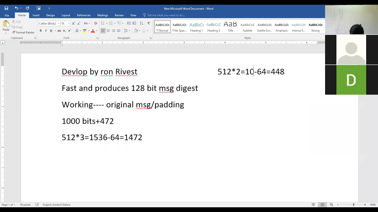Image resolution: width=378 pixels, height=212 pixels.
Task: Click the zoom out minus button
Action: coord(338,205)
